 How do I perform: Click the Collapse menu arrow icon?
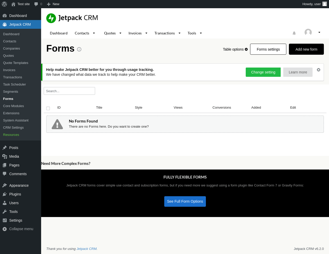click(5, 229)
